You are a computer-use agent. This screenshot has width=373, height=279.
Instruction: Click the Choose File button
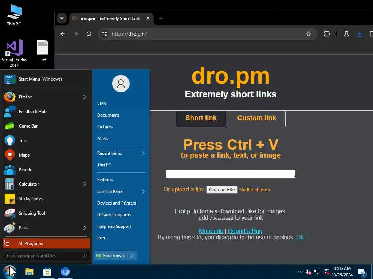coord(222,190)
